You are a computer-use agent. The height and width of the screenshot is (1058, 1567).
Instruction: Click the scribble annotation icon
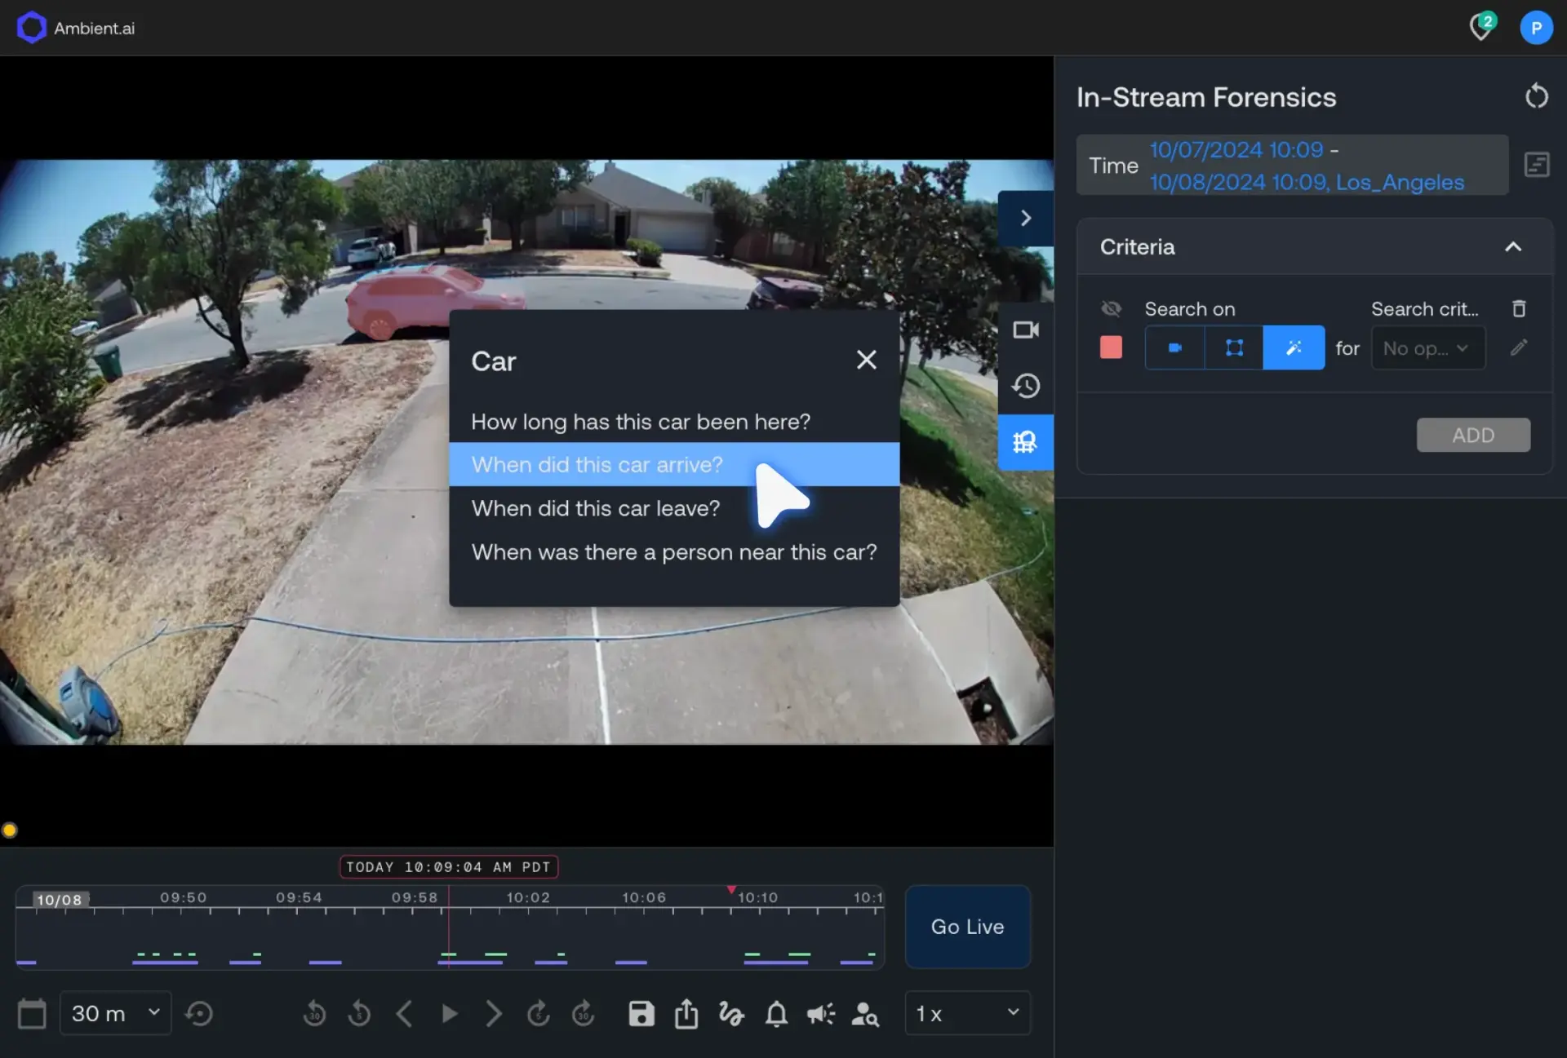pos(731,1013)
